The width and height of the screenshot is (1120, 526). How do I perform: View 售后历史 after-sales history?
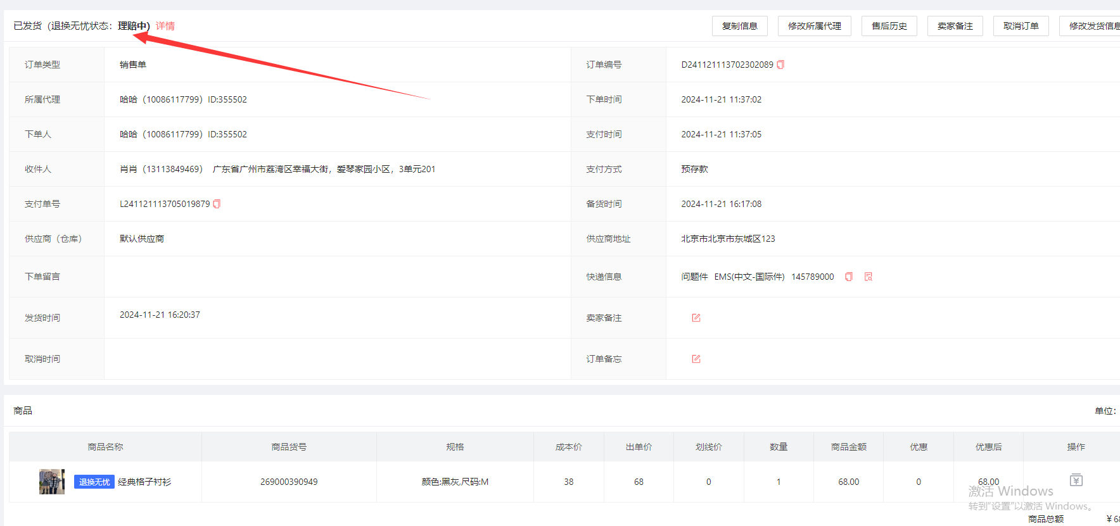pyautogui.click(x=889, y=26)
